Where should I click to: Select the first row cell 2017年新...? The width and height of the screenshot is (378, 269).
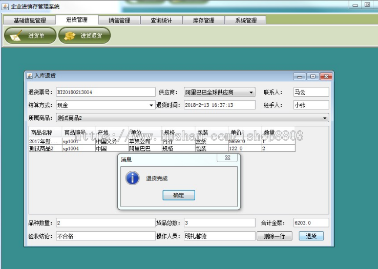(x=45, y=142)
